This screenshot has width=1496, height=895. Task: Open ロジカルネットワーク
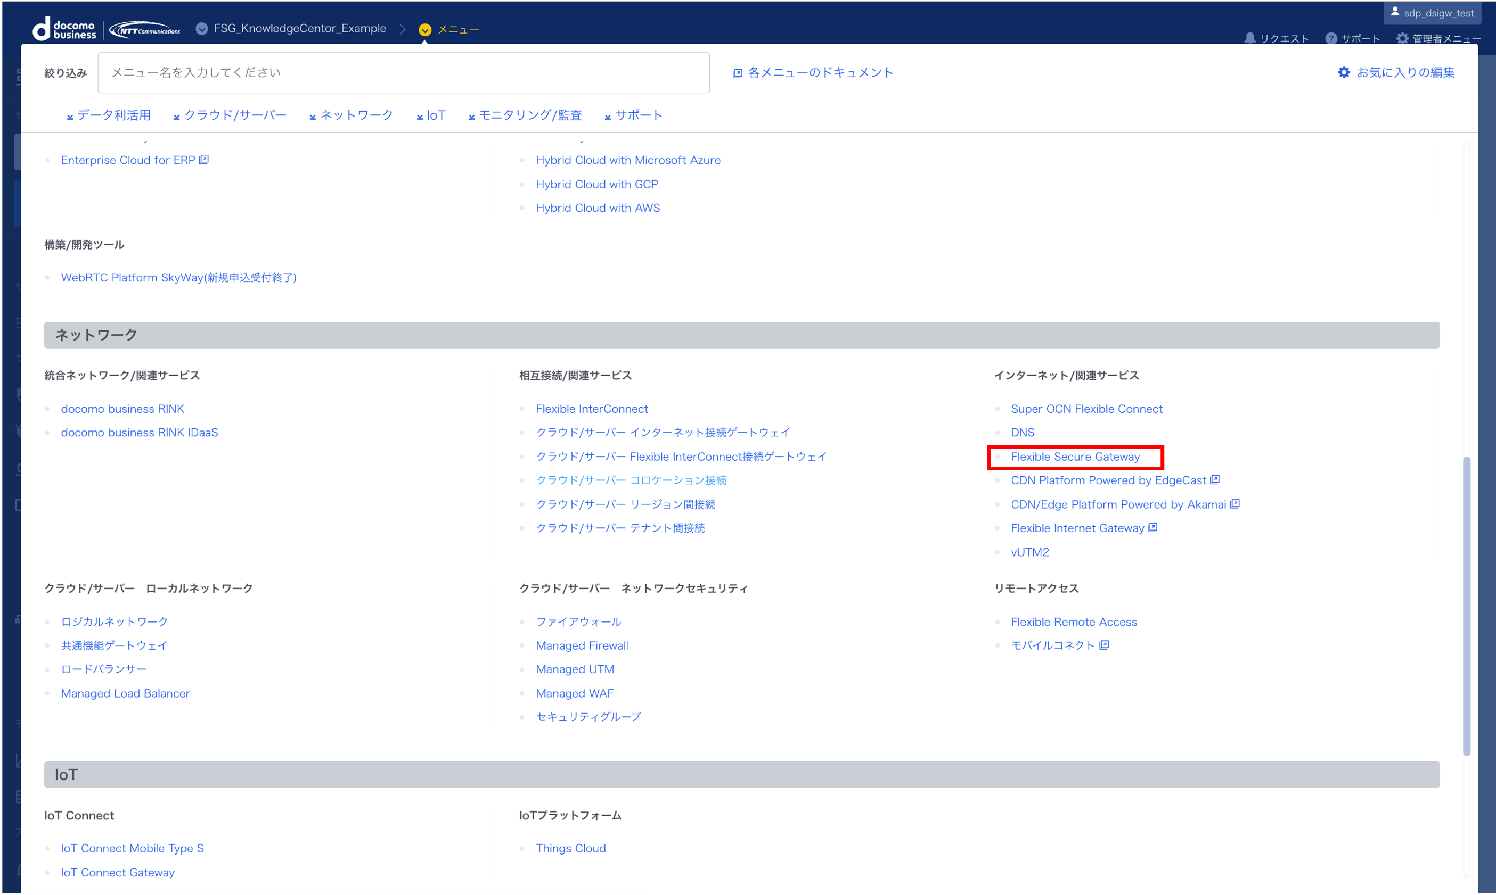(x=114, y=621)
